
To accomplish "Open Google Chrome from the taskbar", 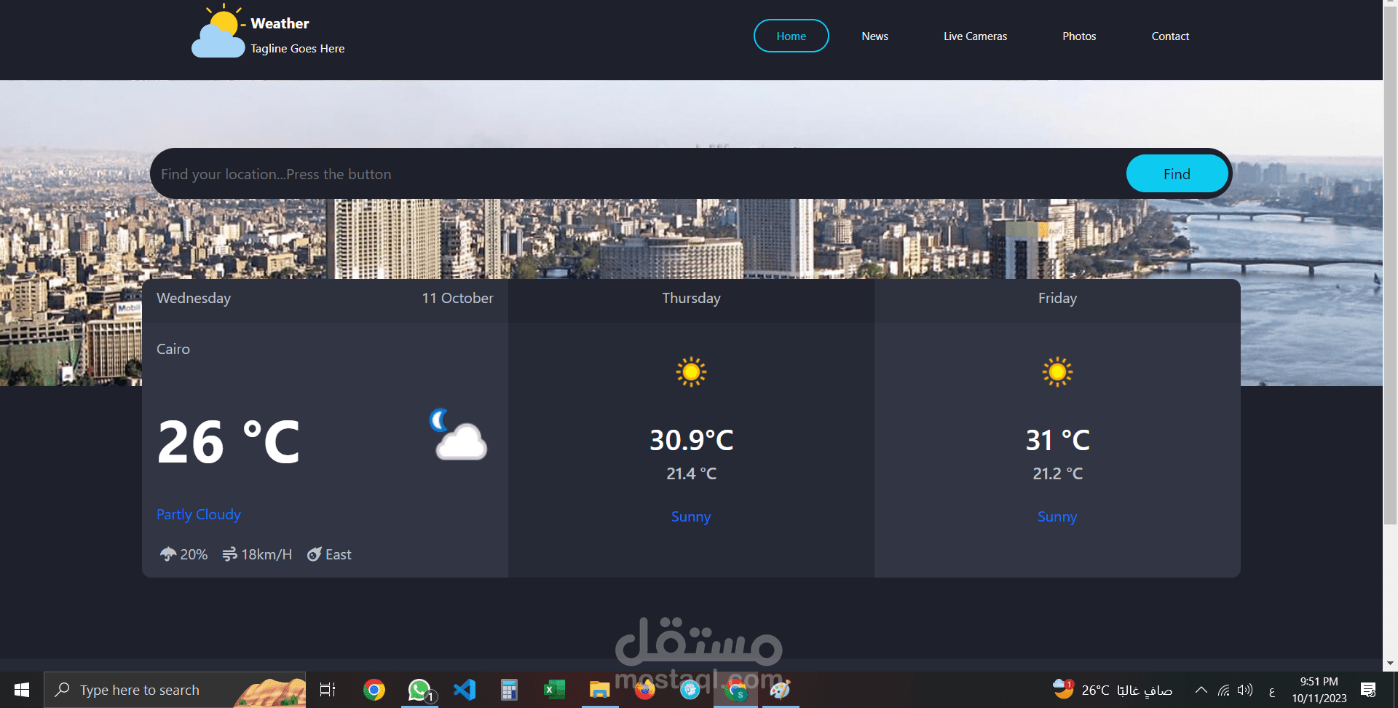I will (x=374, y=690).
